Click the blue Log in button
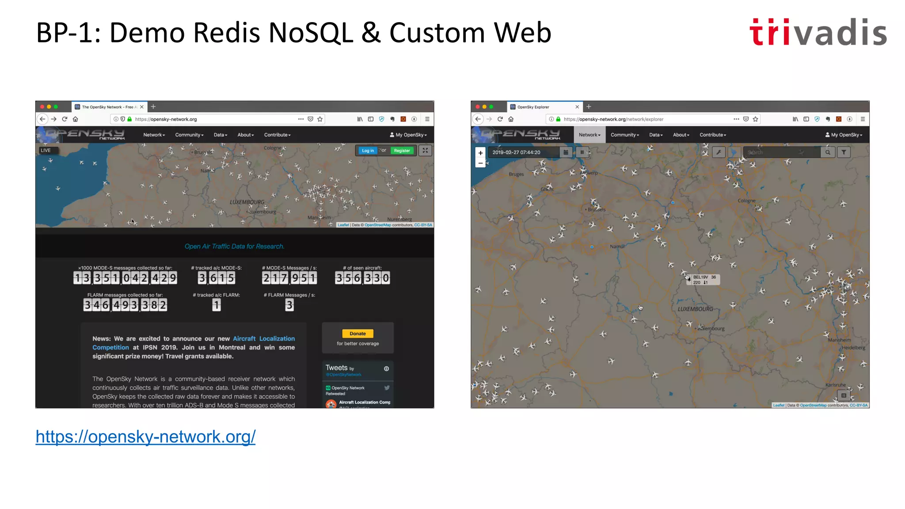905x509 pixels. tap(368, 151)
